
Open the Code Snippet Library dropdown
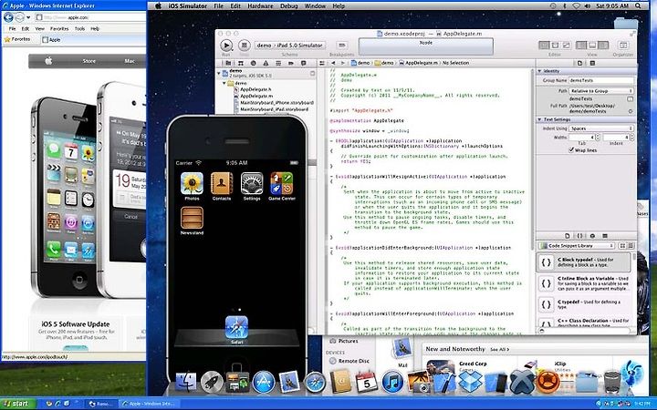click(577, 246)
